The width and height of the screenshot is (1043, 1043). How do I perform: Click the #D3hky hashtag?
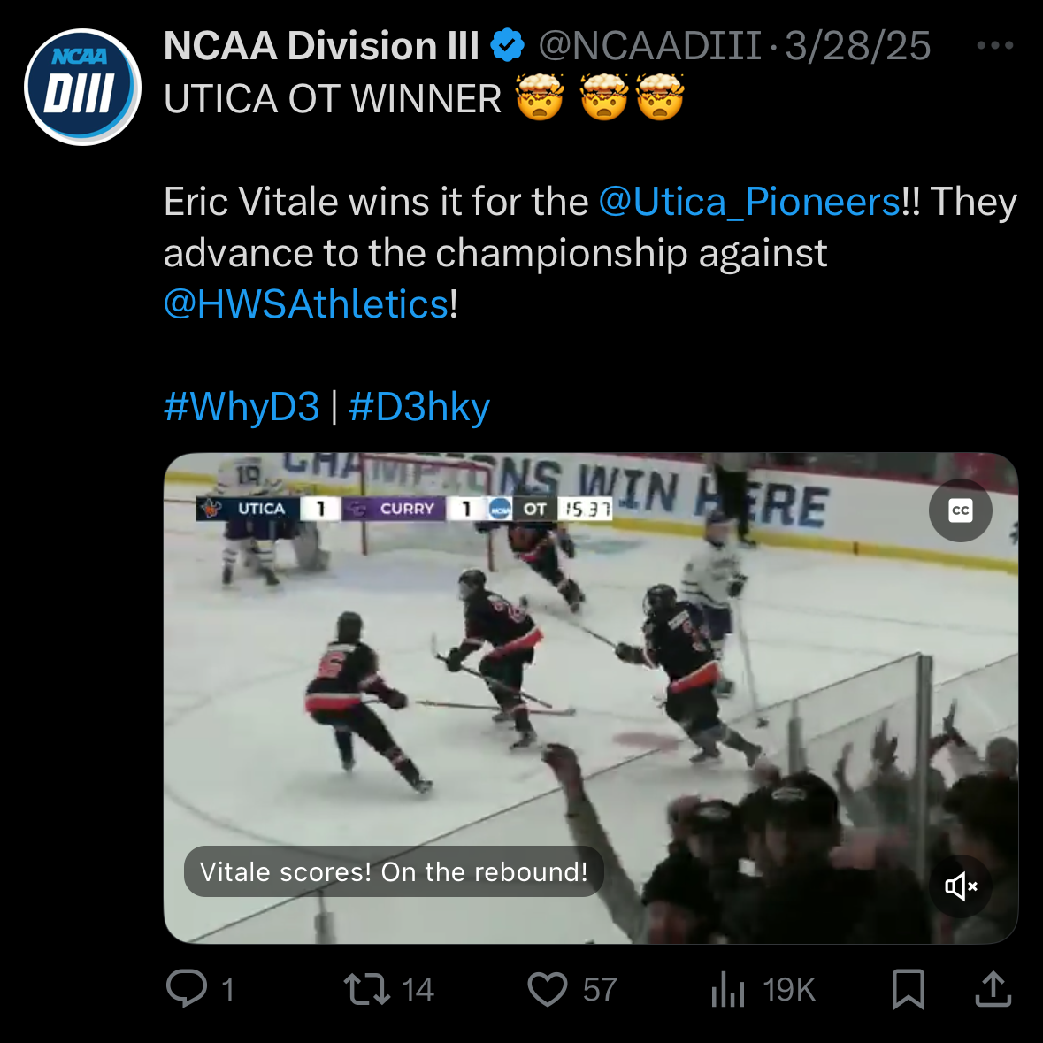click(419, 407)
